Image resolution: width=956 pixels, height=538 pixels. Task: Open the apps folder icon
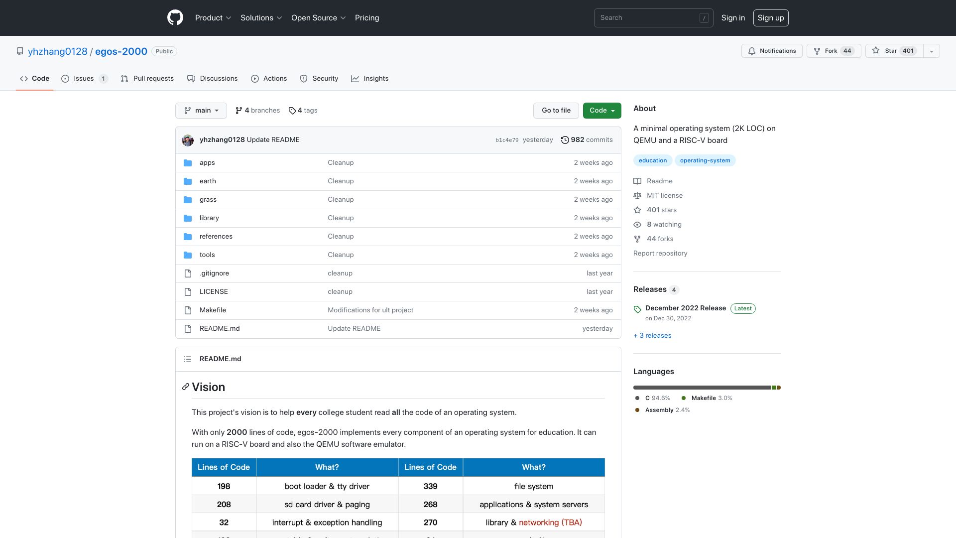pyautogui.click(x=188, y=163)
